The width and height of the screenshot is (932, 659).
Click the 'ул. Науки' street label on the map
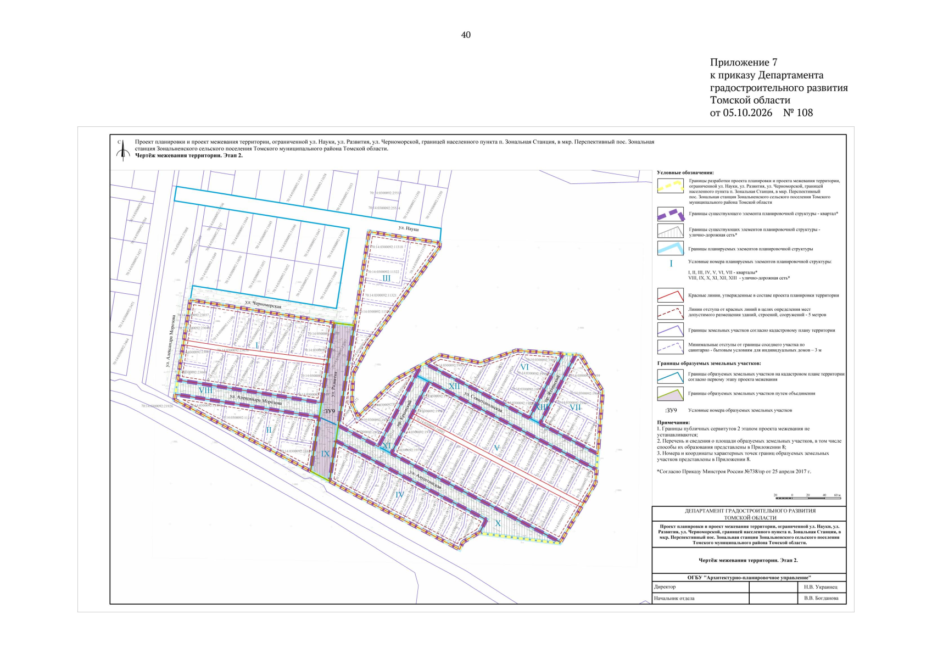click(409, 228)
